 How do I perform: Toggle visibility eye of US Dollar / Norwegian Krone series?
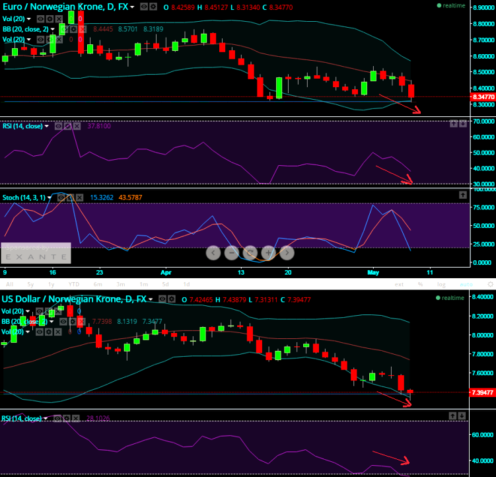coord(162,299)
